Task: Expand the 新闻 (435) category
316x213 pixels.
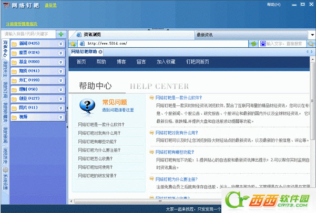Action: (60, 44)
